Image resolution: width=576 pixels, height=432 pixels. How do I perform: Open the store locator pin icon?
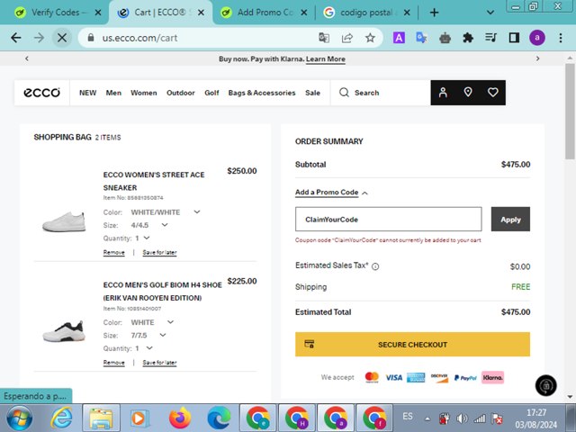tap(468, 92)
